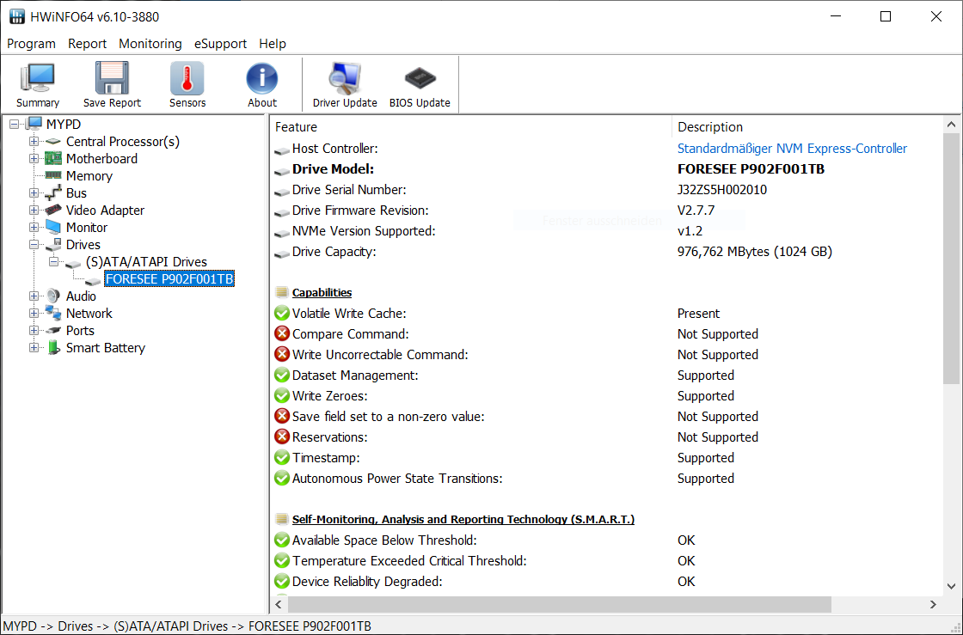Click the green check icon beside Timestamp
963x635 pixels.
coord(282,458)
